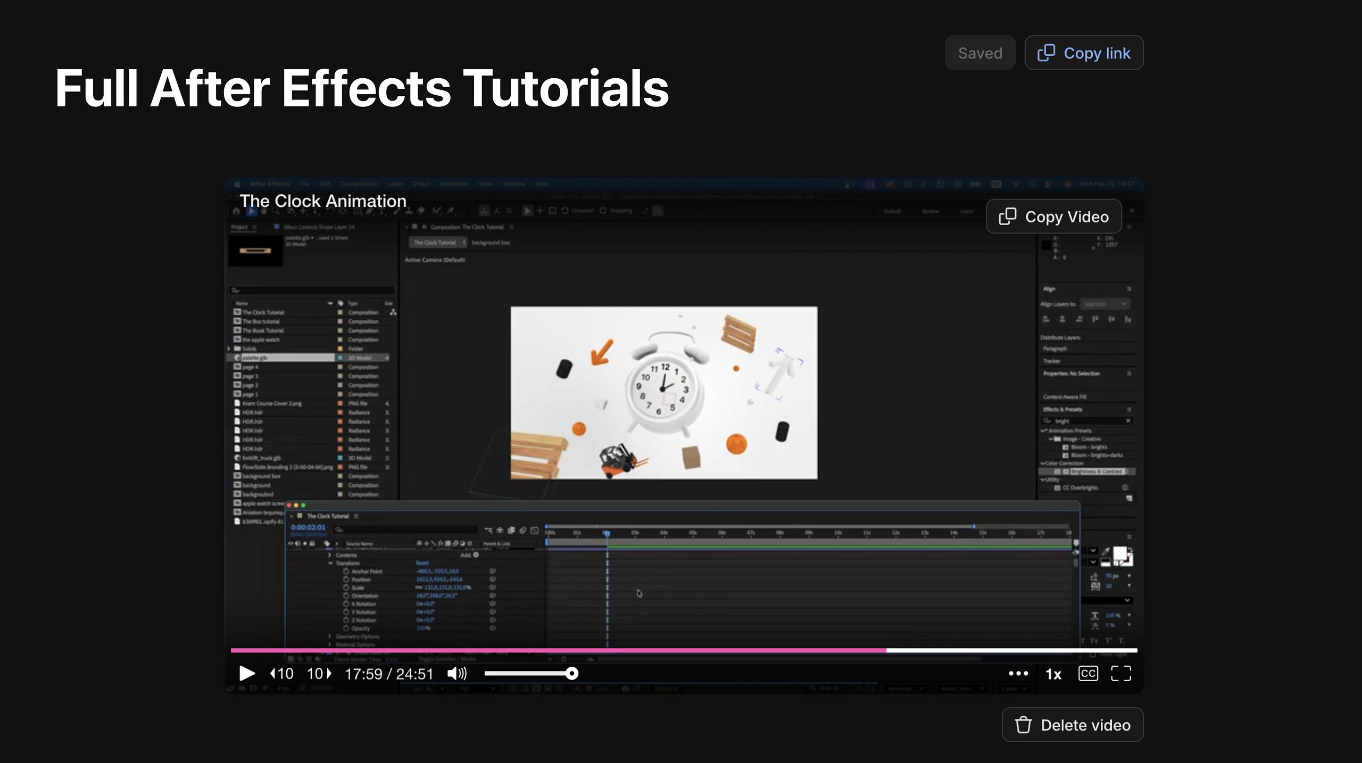Click the eyedropper icon beside the fill swatch
This screenshot has height=763, width=1362.
click(1106, 552)
